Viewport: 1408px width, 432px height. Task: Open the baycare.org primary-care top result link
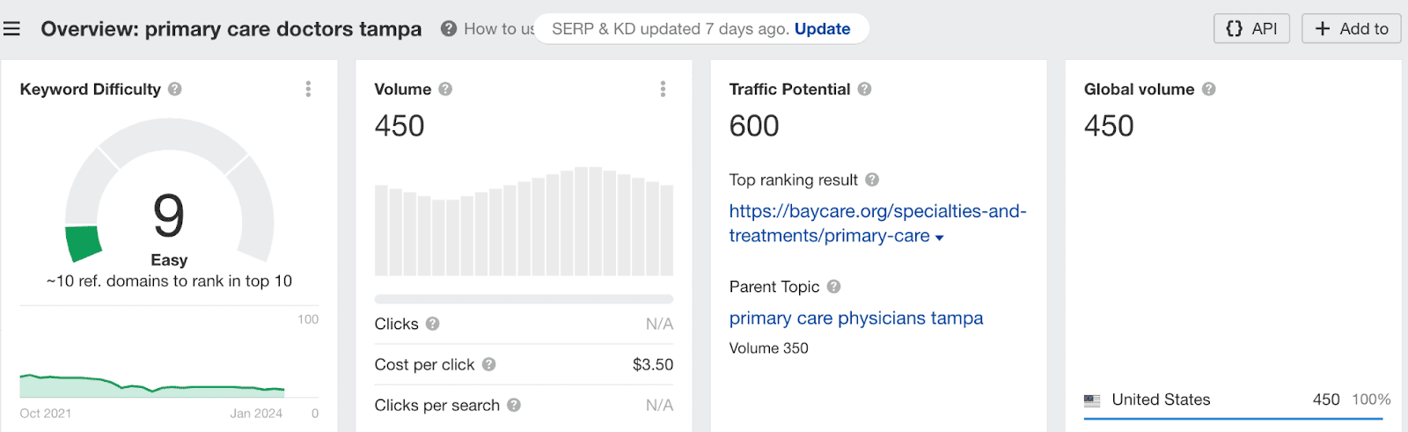[876, 212]
